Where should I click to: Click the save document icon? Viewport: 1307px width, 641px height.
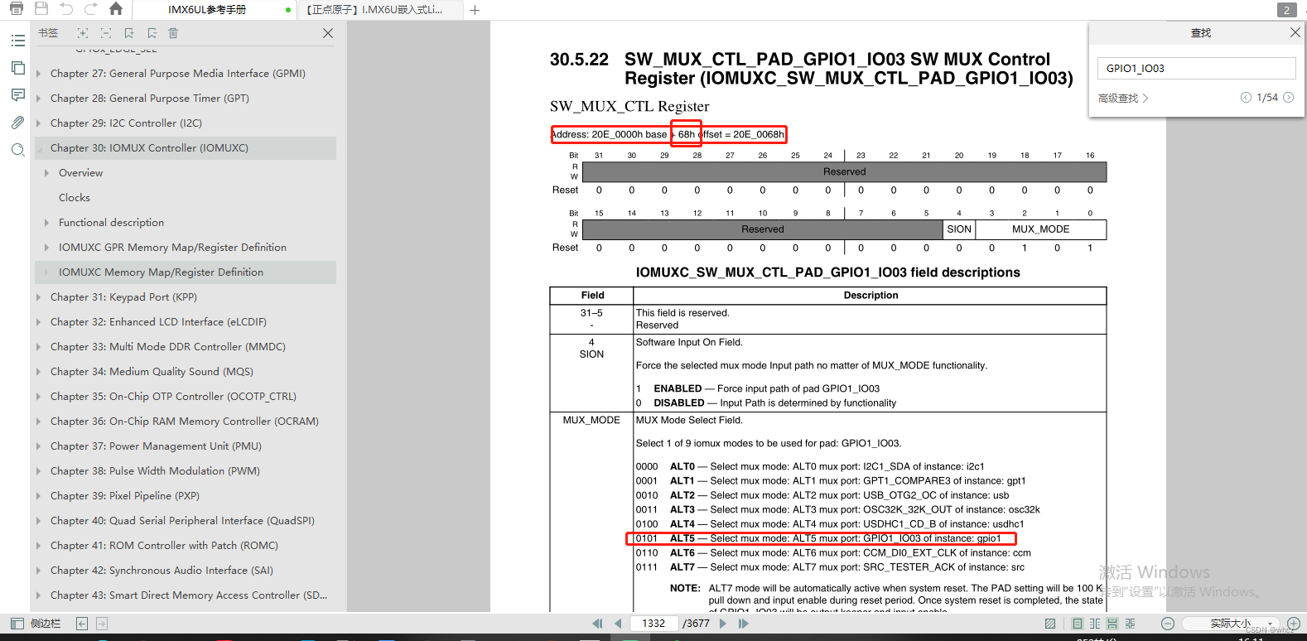(41, 9)
